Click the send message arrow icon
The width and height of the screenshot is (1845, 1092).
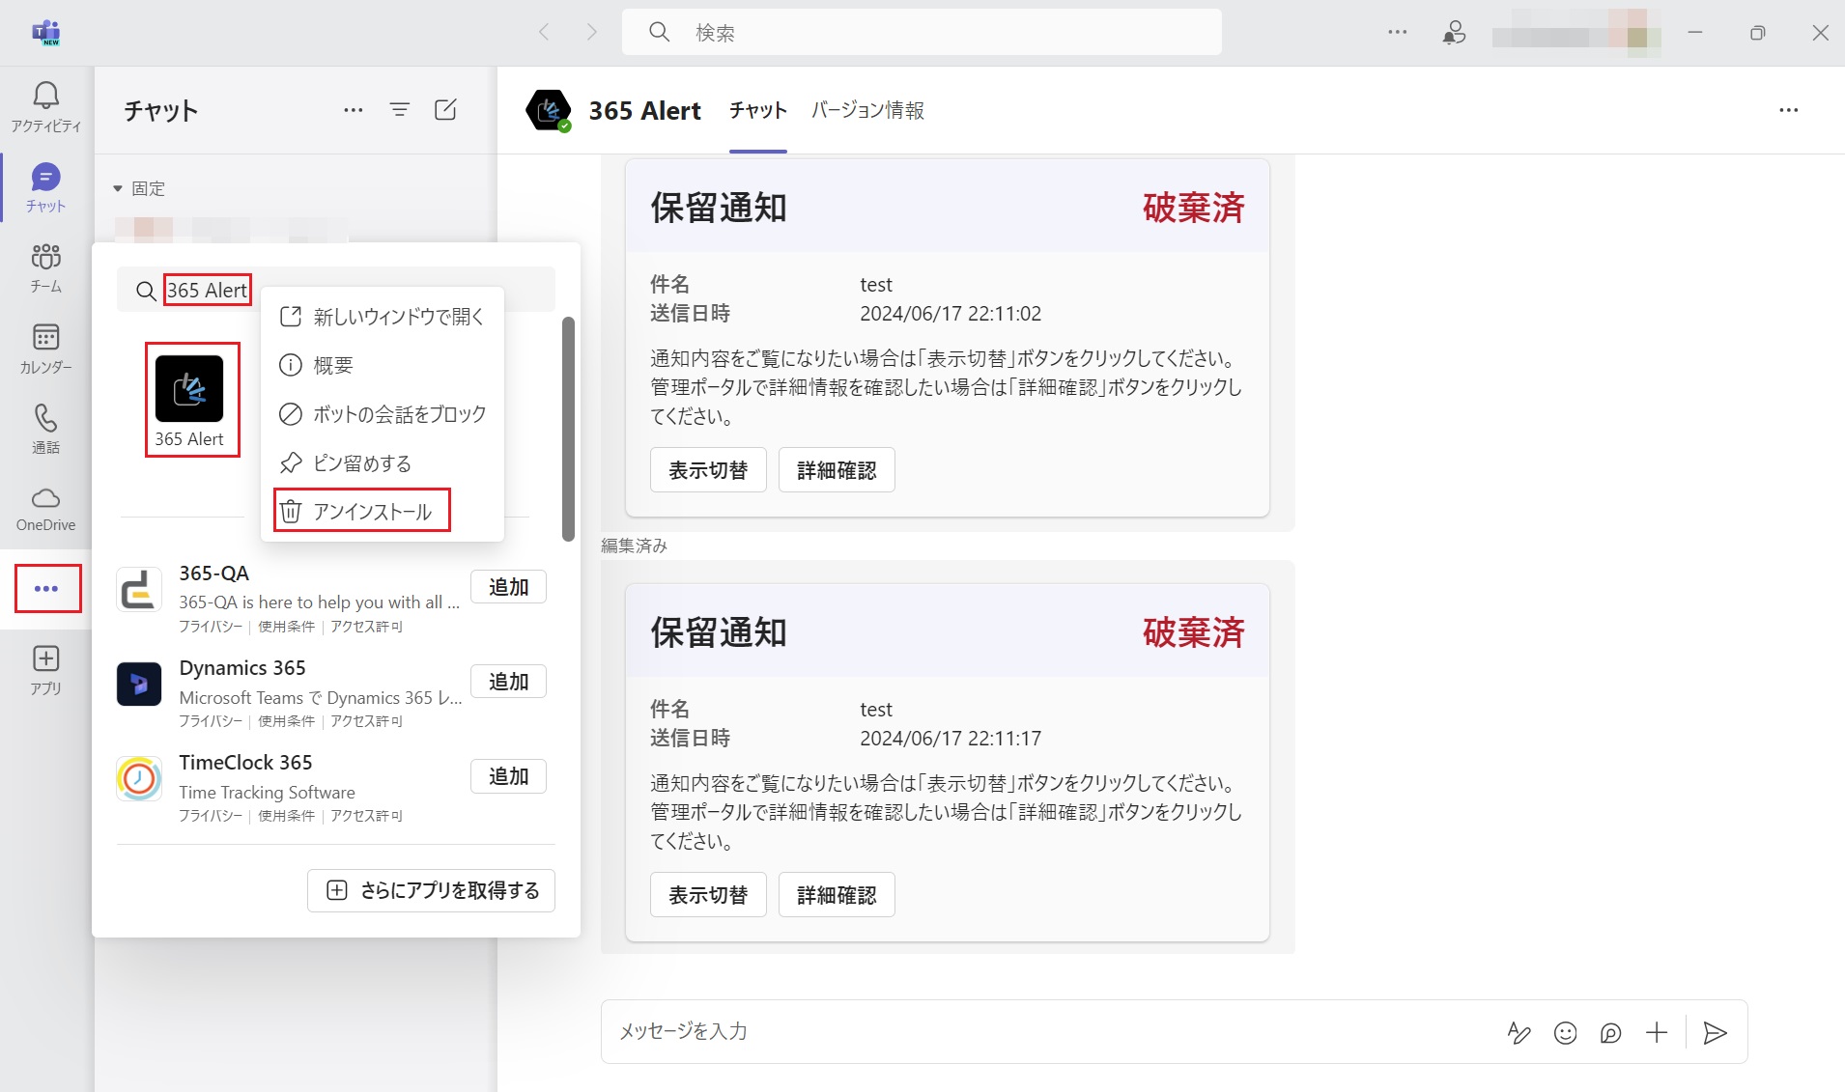1715,1033
